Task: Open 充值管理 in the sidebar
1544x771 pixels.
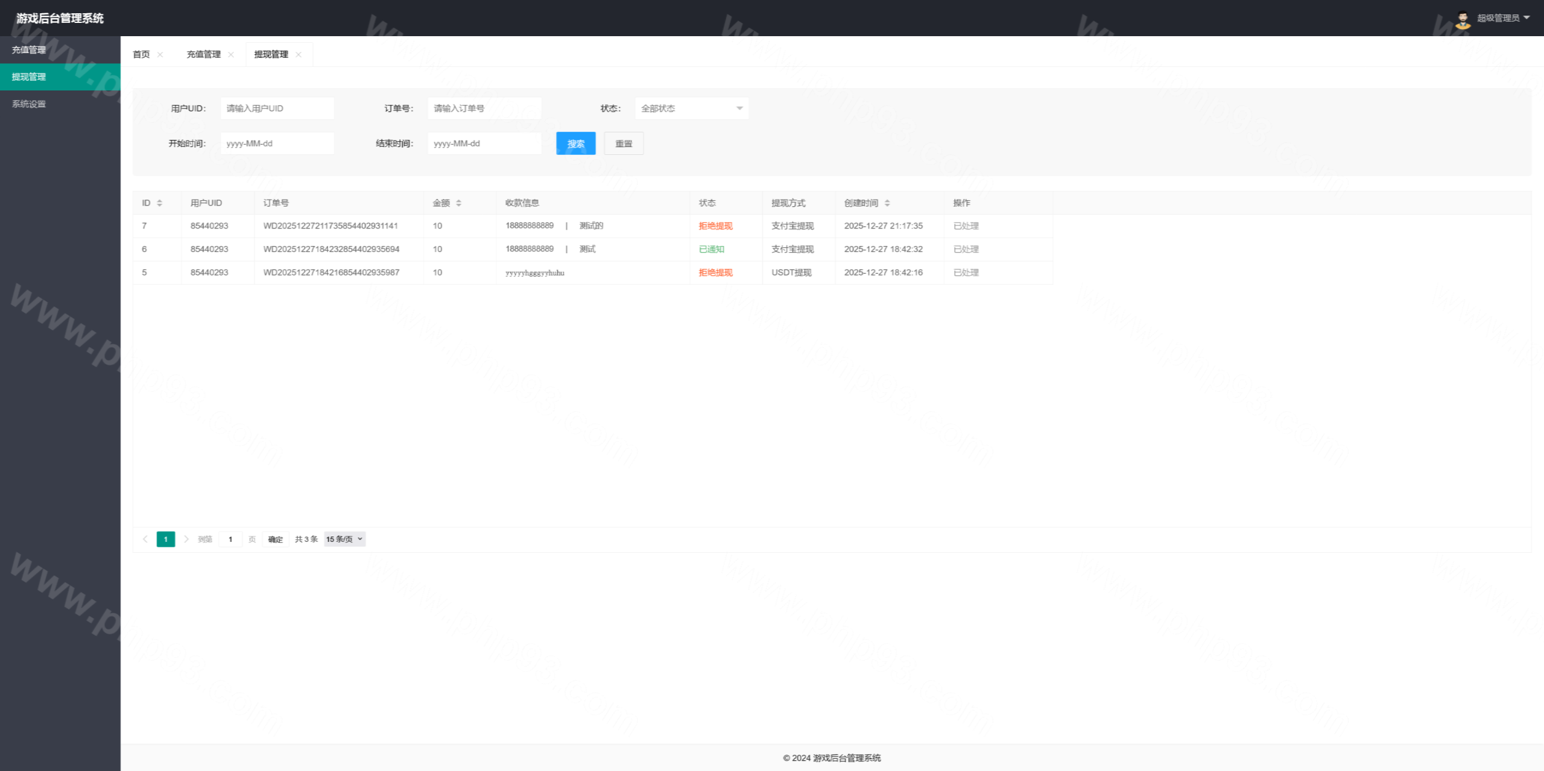Action: click(29, 50)
